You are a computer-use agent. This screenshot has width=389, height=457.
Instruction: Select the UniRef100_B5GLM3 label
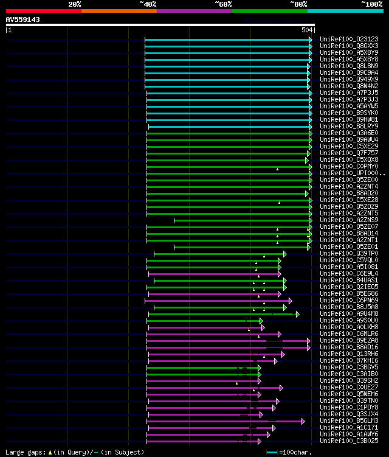(349, 422)
